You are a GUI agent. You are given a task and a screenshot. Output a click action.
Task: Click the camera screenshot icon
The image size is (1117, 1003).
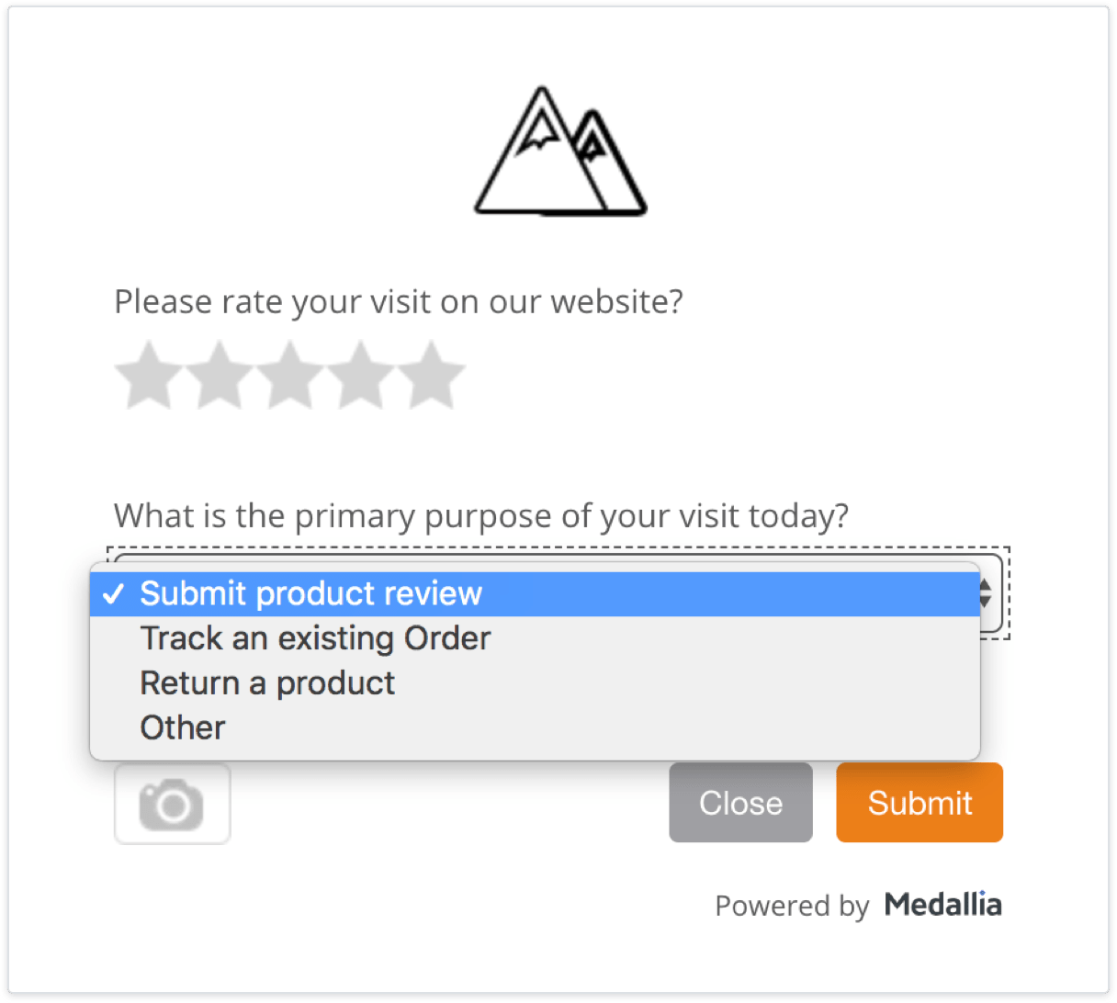click(172, 804)
